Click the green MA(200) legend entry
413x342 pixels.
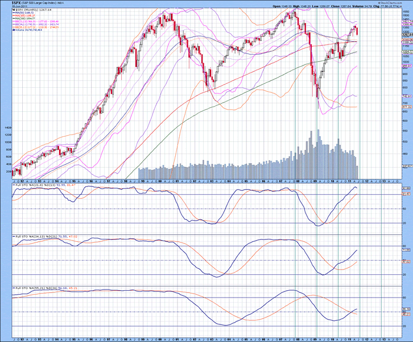tap(24, 18)
